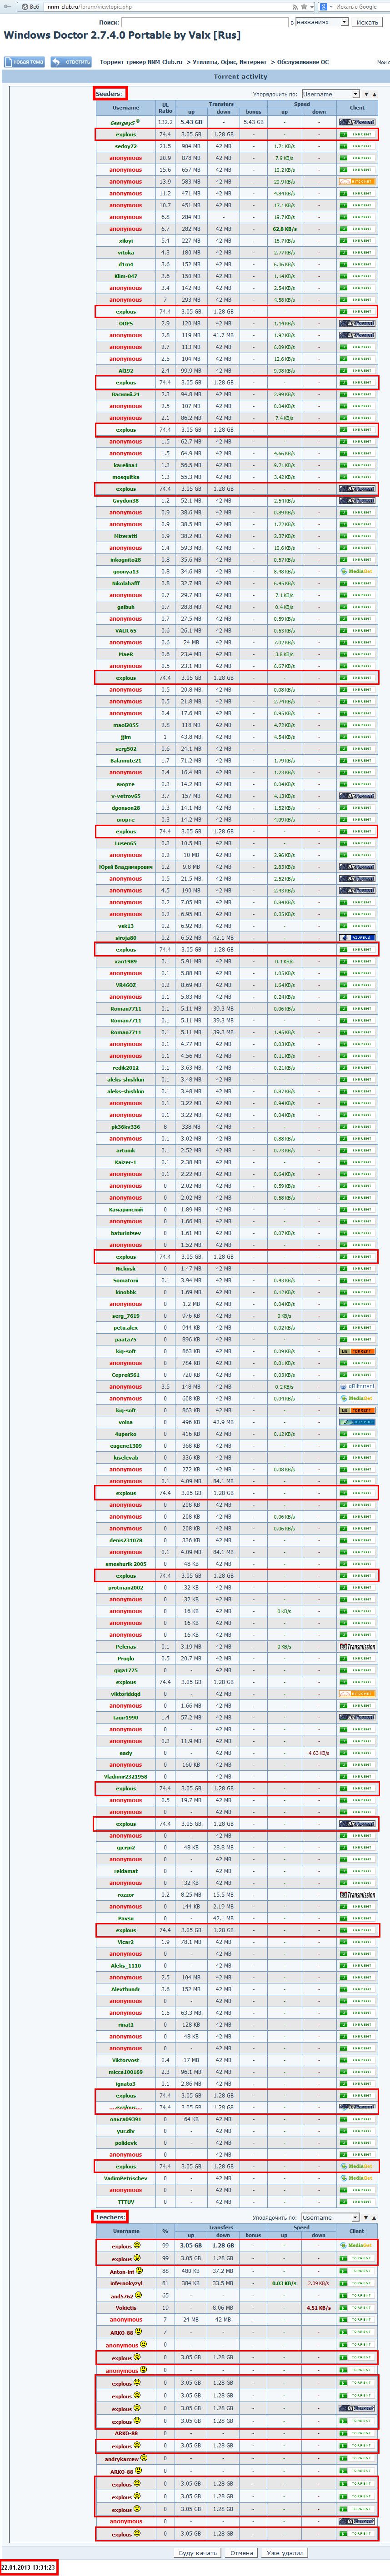Click the MediaGet client icon in goonya13's row
The image size is (390, 2576).
pyautogui.click(x=357, y=571)
